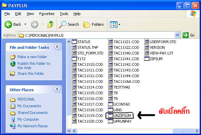Image resolution: width=201 pixels, height=135 pixels.
Task: Select the STATUS.THP file icon
Action: pos(74,47)
